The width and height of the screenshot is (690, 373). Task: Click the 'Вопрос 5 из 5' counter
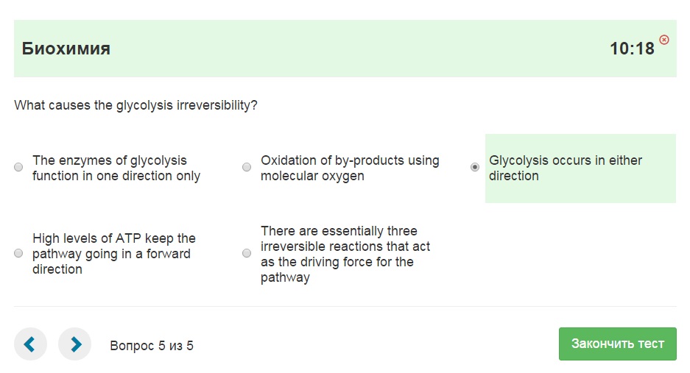click(x=151, y=345)
